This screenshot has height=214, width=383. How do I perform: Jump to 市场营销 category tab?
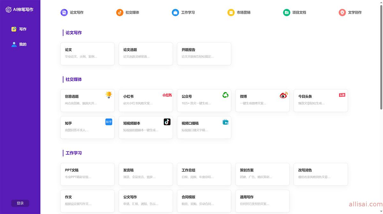pyautogui.click(x=243, y=12)
